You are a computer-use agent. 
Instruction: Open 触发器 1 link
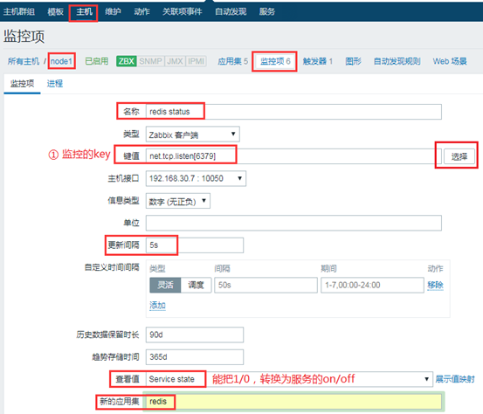tap(318, 61)
